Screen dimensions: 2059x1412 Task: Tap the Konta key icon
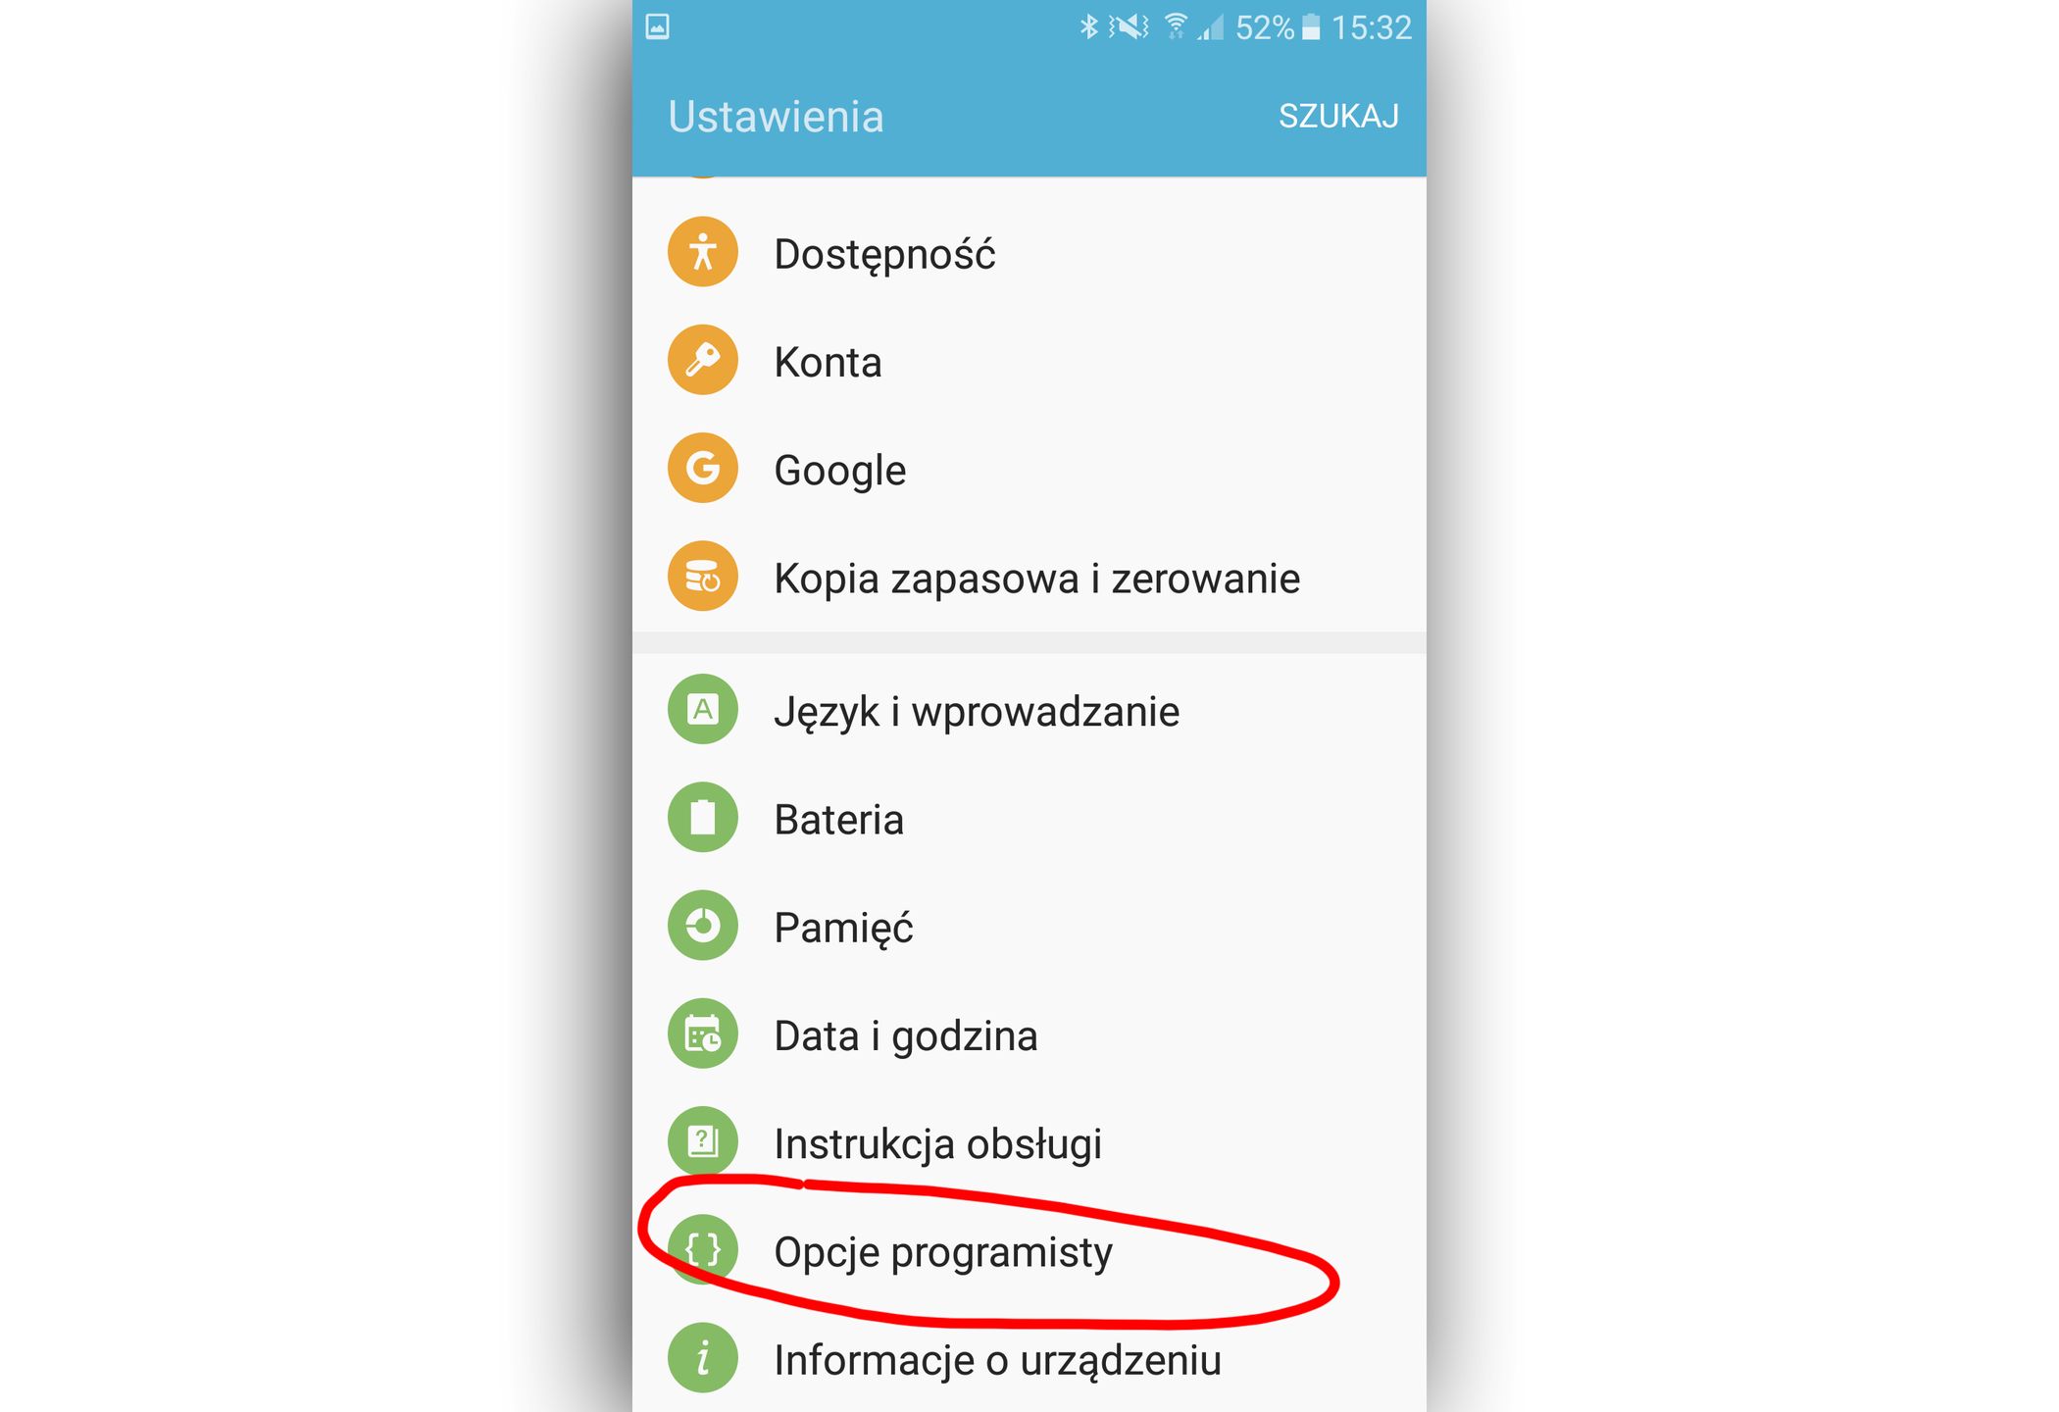coord(702,360)
